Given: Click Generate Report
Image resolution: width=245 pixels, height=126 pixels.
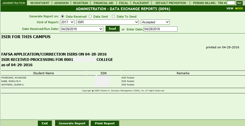Looking at the screenshot, I should (x=72, y=123).
